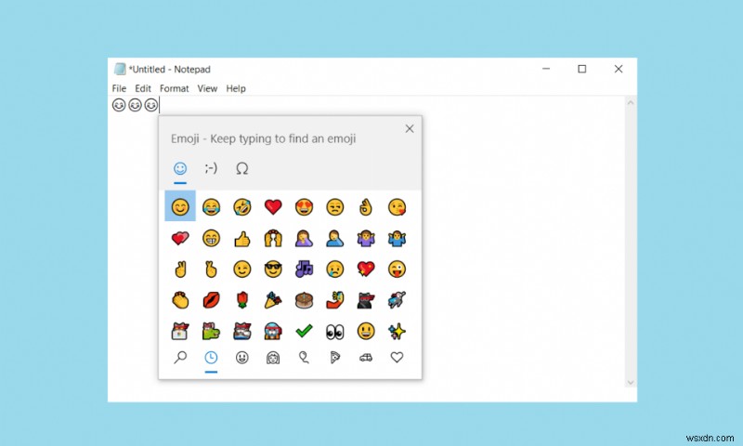Open the Omega symbols tab
This screenshot has width=743, height=446.
tap(242, 168)
